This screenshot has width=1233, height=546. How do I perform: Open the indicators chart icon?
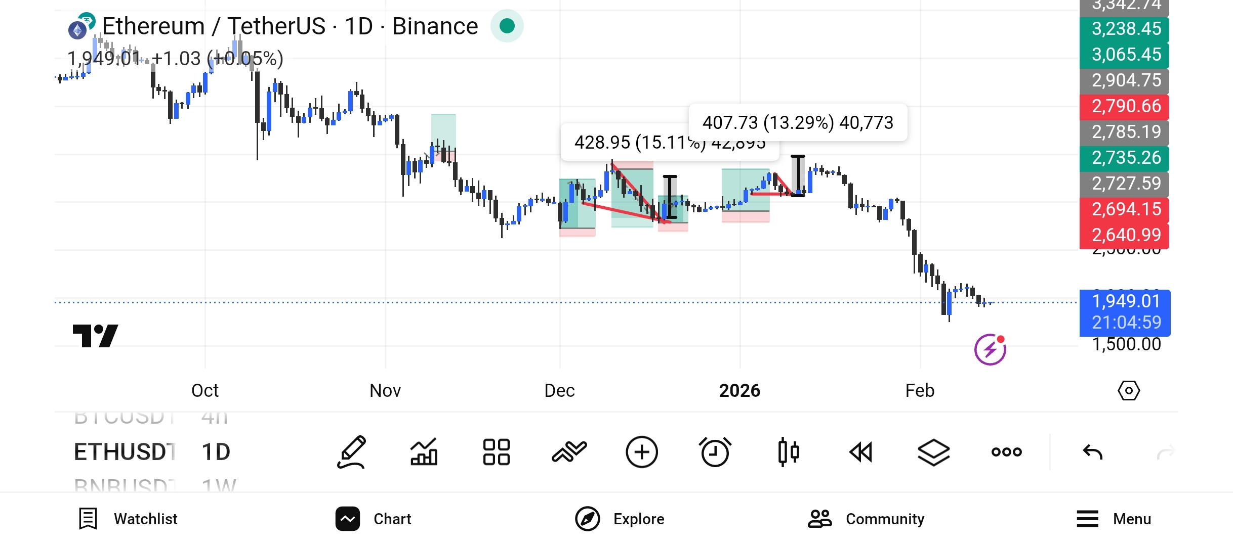click(x=424, y=451)
